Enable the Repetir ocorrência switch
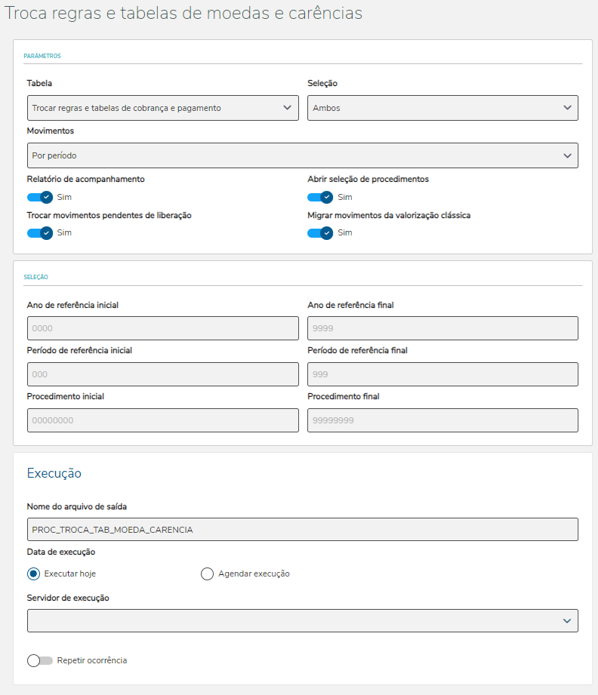598x695 pixels. tap(40, 660)
